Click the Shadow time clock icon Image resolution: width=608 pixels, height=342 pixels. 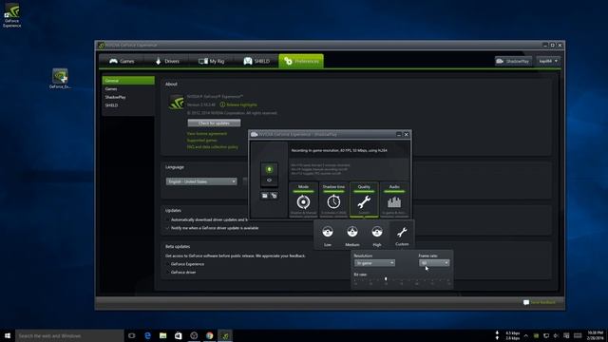click(x=333, y=202)
